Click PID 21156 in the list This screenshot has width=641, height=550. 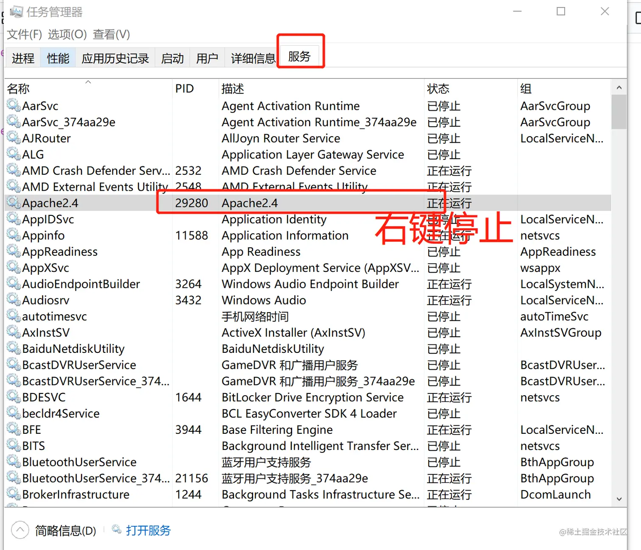click(x=192, y=478)
